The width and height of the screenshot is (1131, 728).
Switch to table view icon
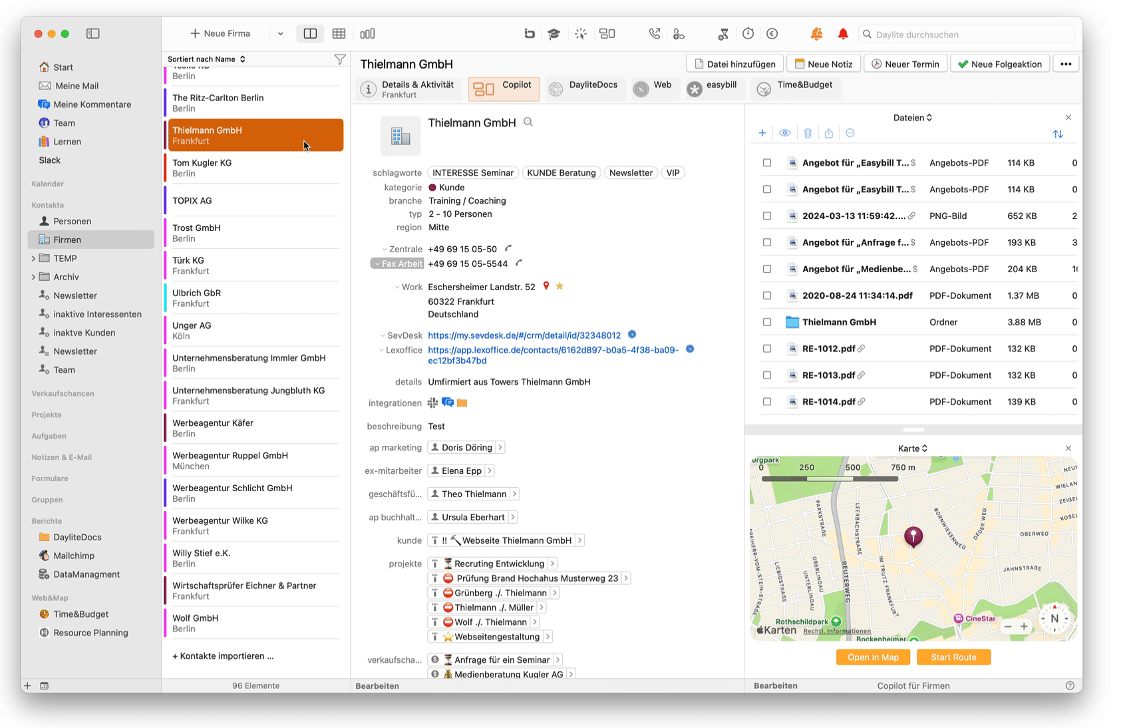339,33
